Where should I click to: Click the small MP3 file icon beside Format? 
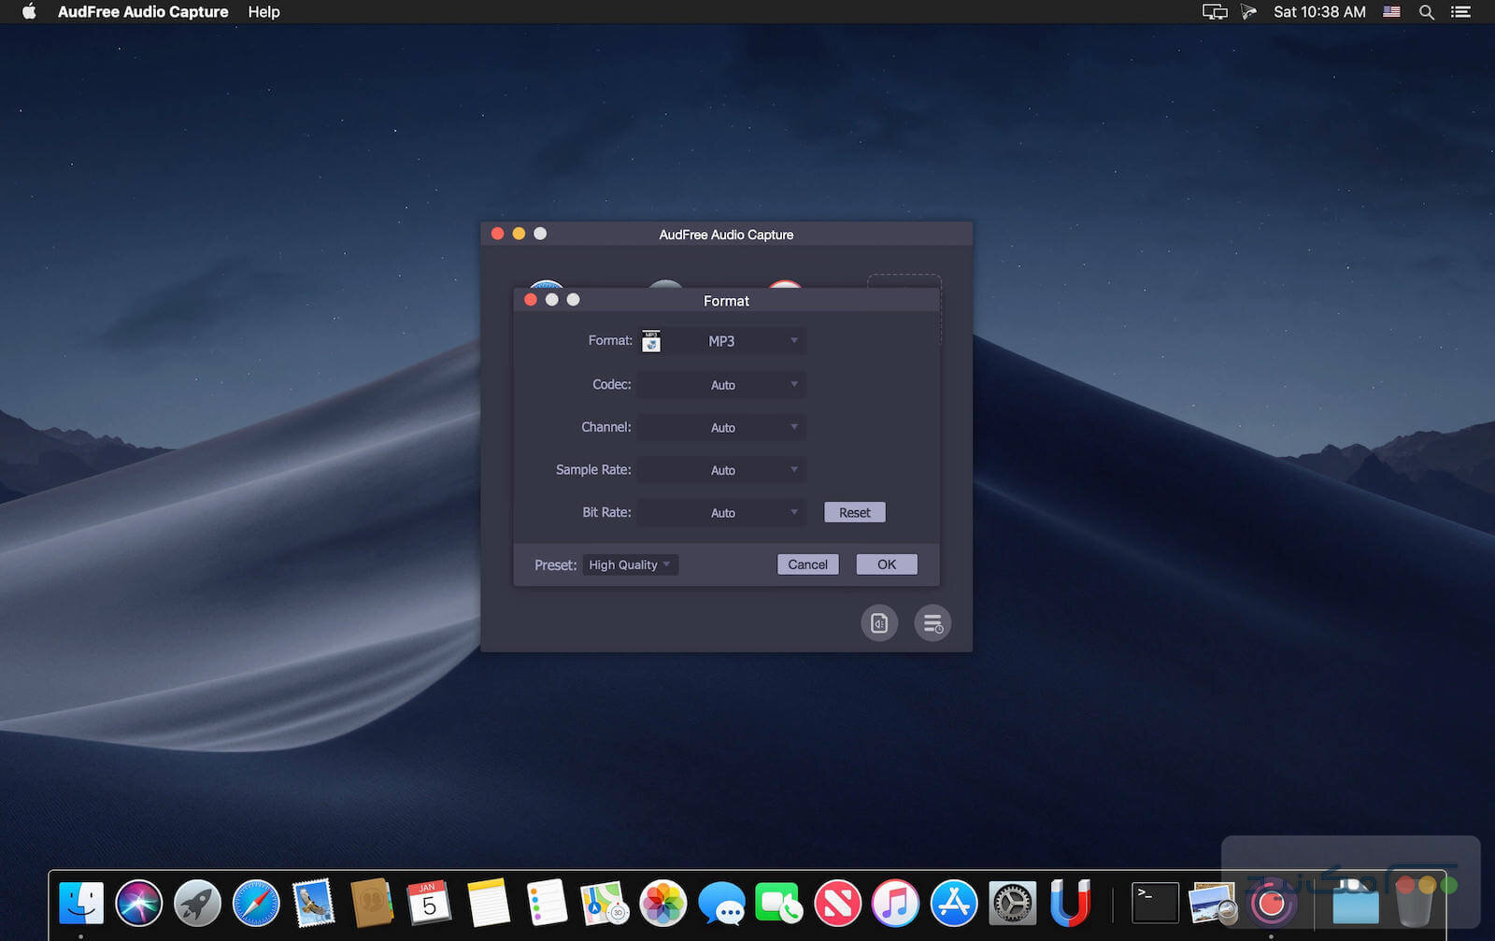coord(651,340)
